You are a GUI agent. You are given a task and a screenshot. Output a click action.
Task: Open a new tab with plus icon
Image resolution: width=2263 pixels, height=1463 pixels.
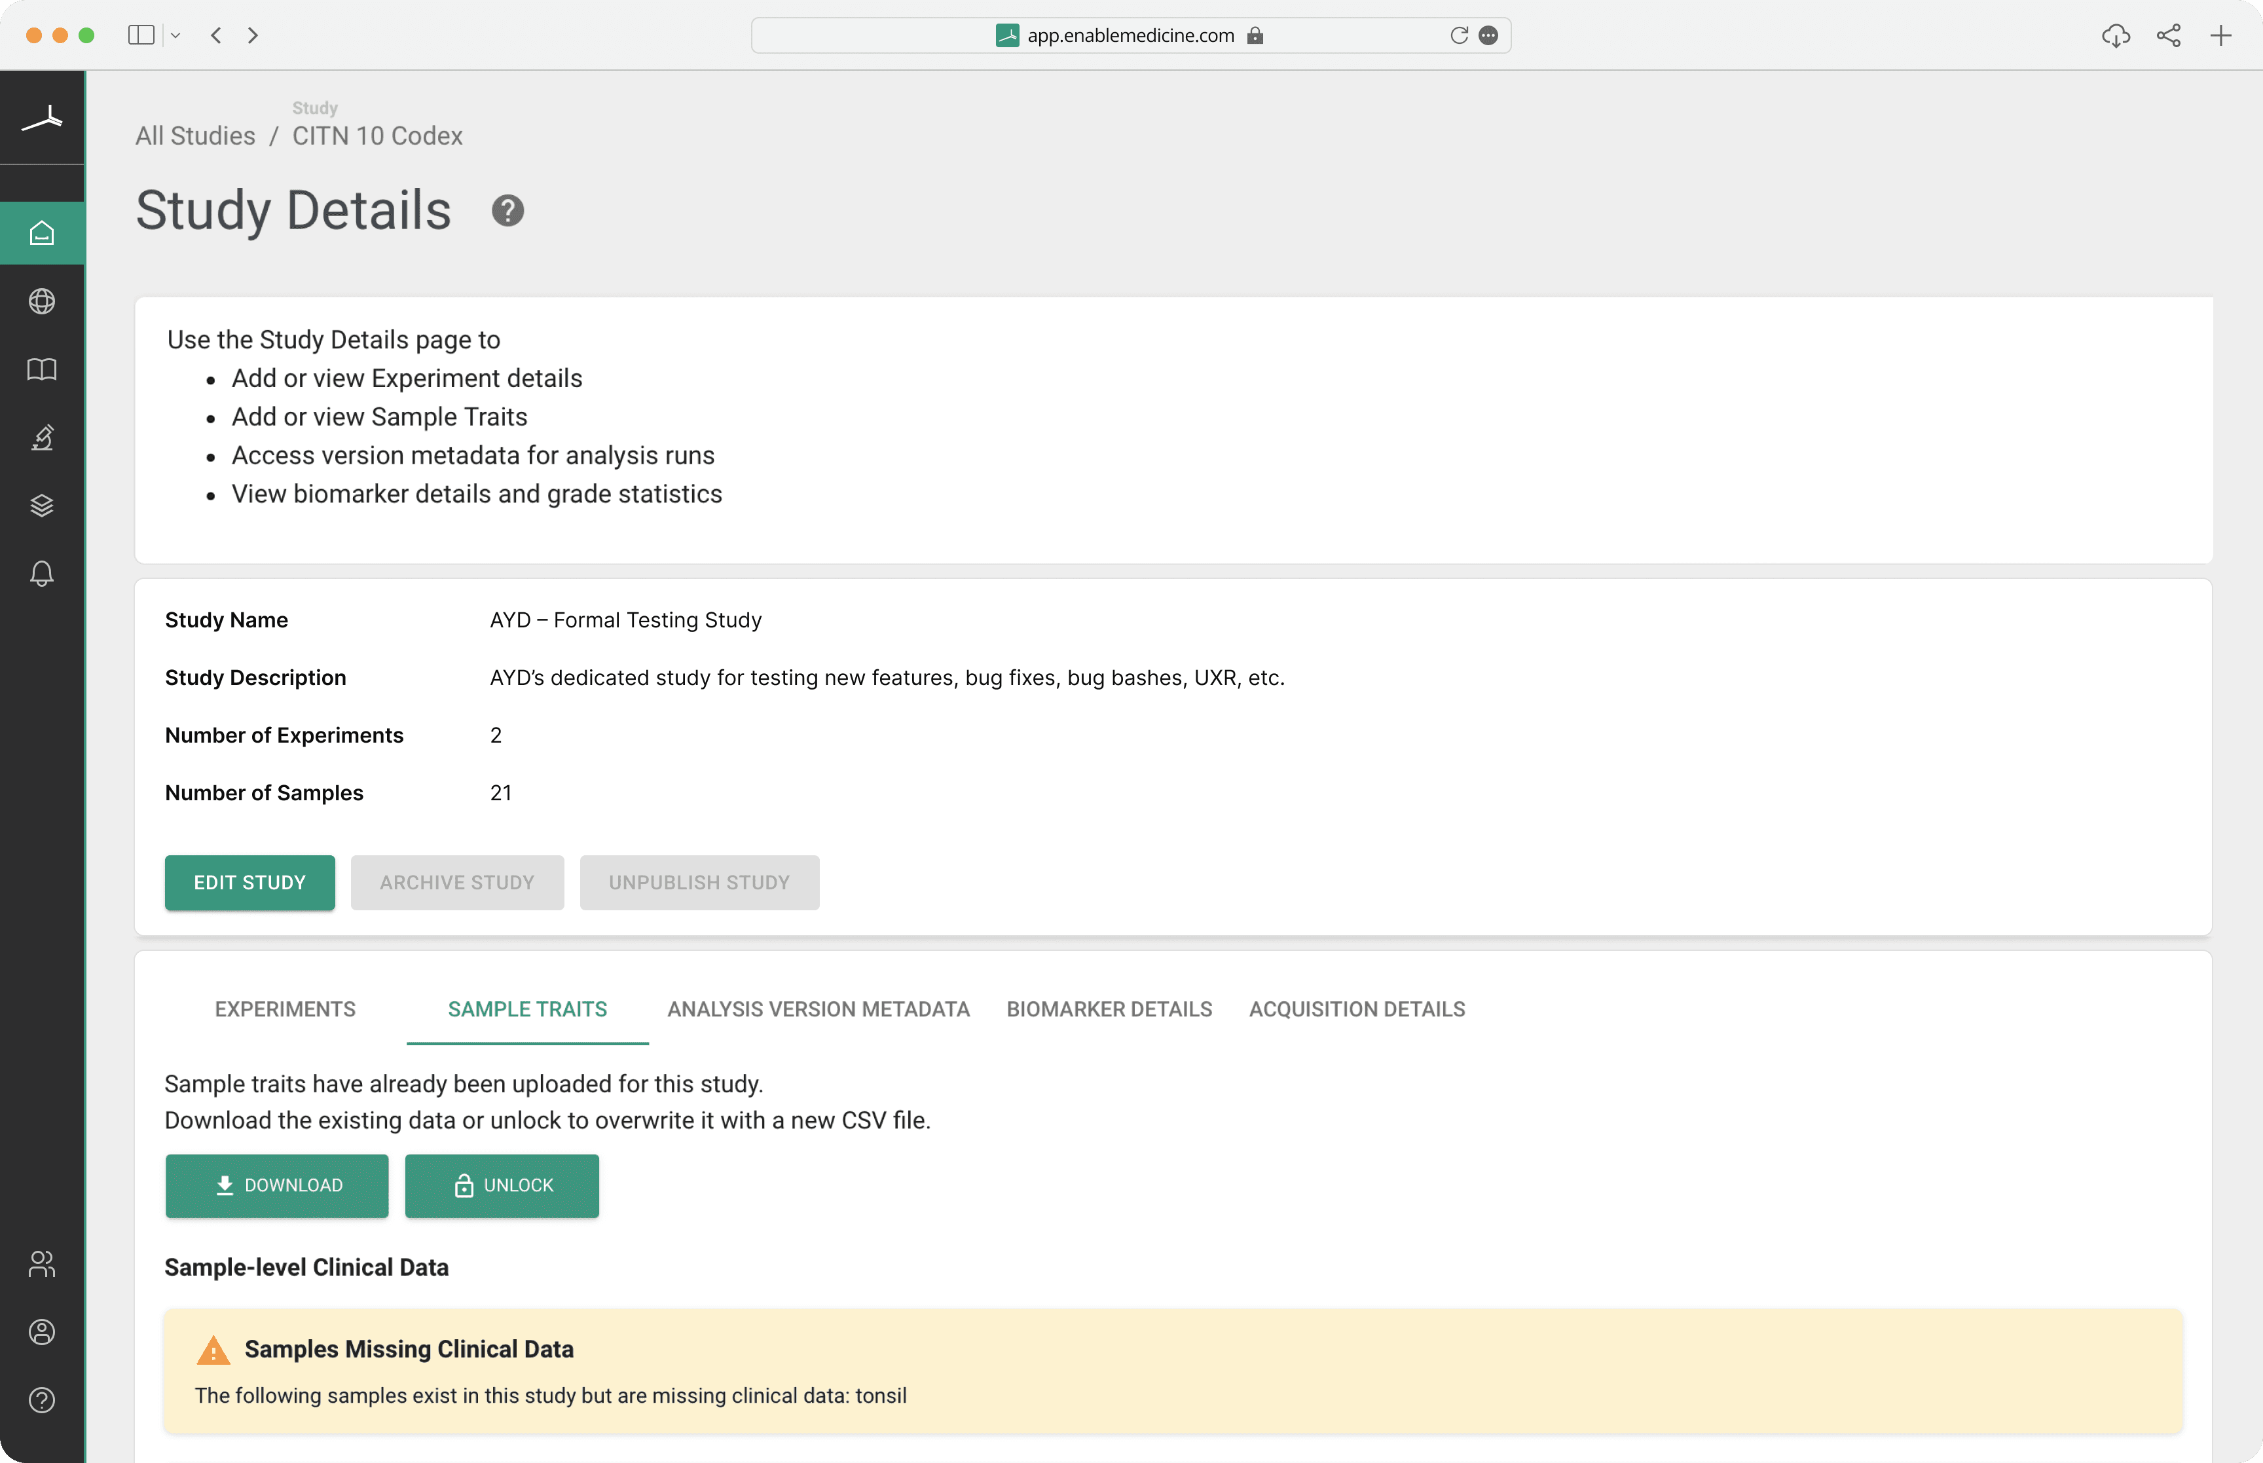2220,35
